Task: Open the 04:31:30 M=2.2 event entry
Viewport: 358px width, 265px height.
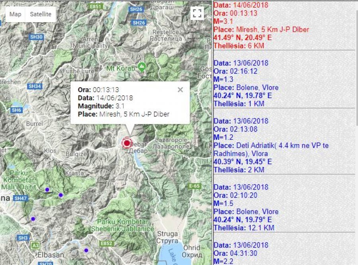Action: pyautogui.click(x=243, y=253)
